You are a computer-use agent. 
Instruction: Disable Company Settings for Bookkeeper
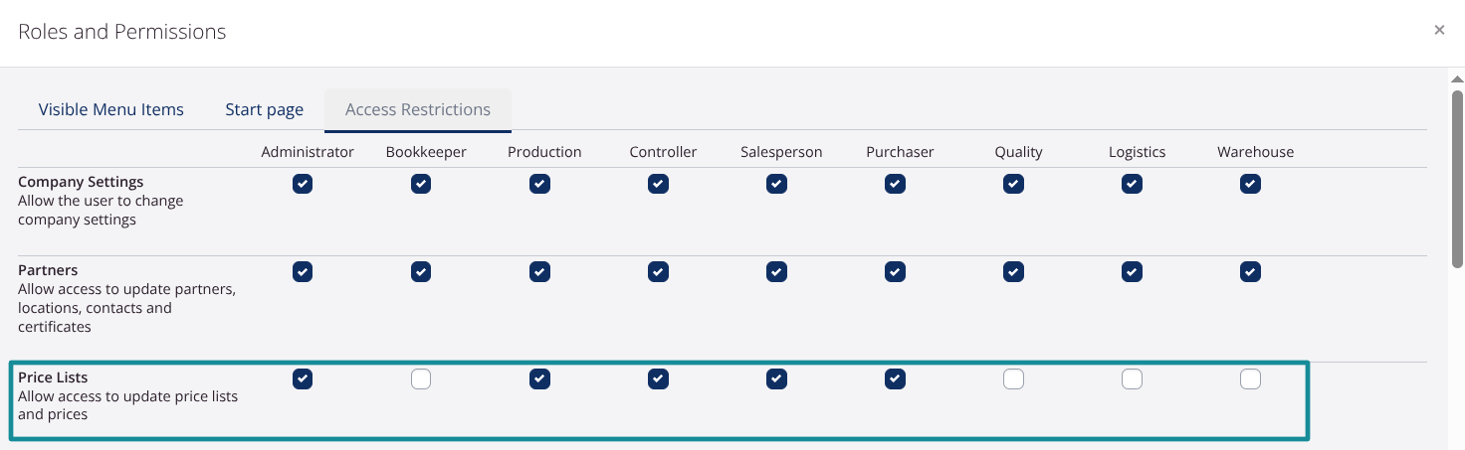421,184
